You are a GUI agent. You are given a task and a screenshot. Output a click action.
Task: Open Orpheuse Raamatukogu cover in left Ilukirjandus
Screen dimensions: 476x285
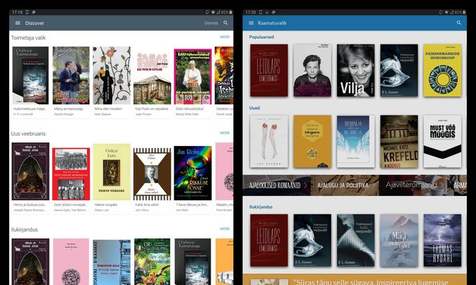pyautogui.click(x=192, y=261)
